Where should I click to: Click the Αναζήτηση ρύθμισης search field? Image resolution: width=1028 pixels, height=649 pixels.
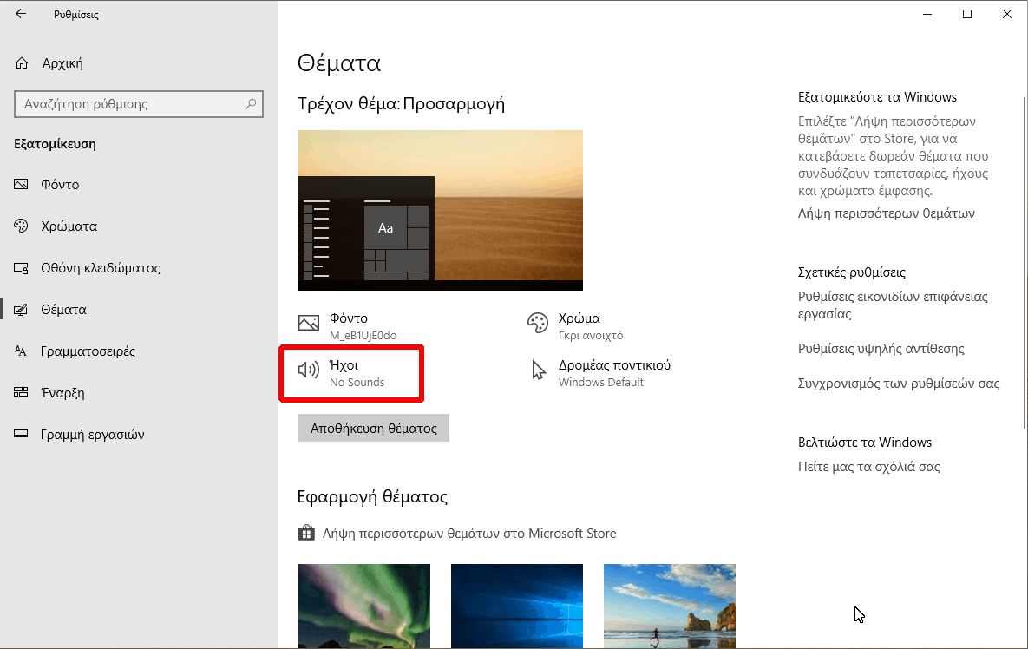[x=138, y=104]
